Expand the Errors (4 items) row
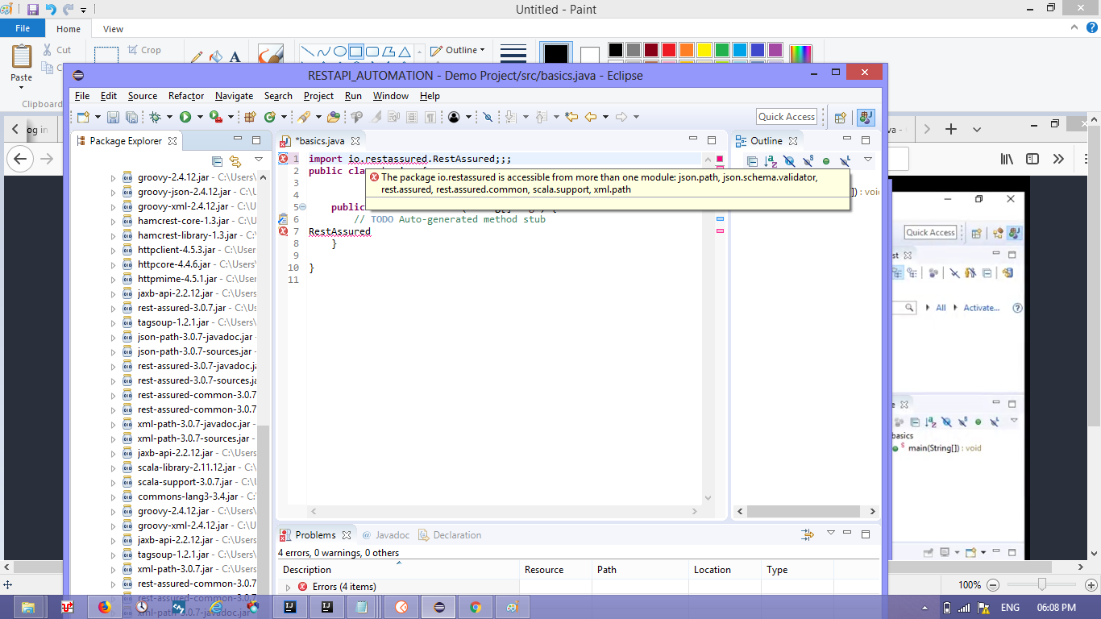The image size is (1101, 619). 288,587
